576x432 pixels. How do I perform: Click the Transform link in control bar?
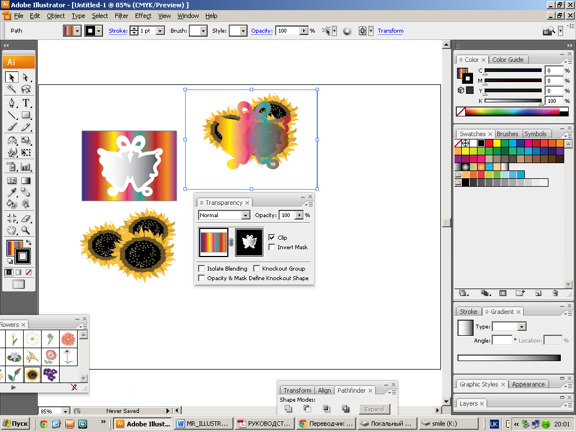(390, 31)
